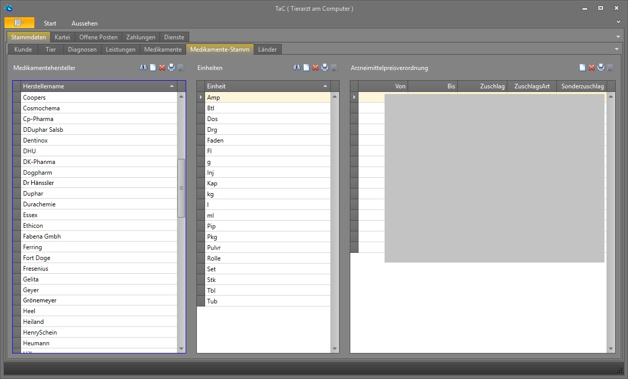Open tab list dropdown beside Länder row
The width and height of the screenshot is (628, 379).
pyautogui.click(x=617, y=49)
